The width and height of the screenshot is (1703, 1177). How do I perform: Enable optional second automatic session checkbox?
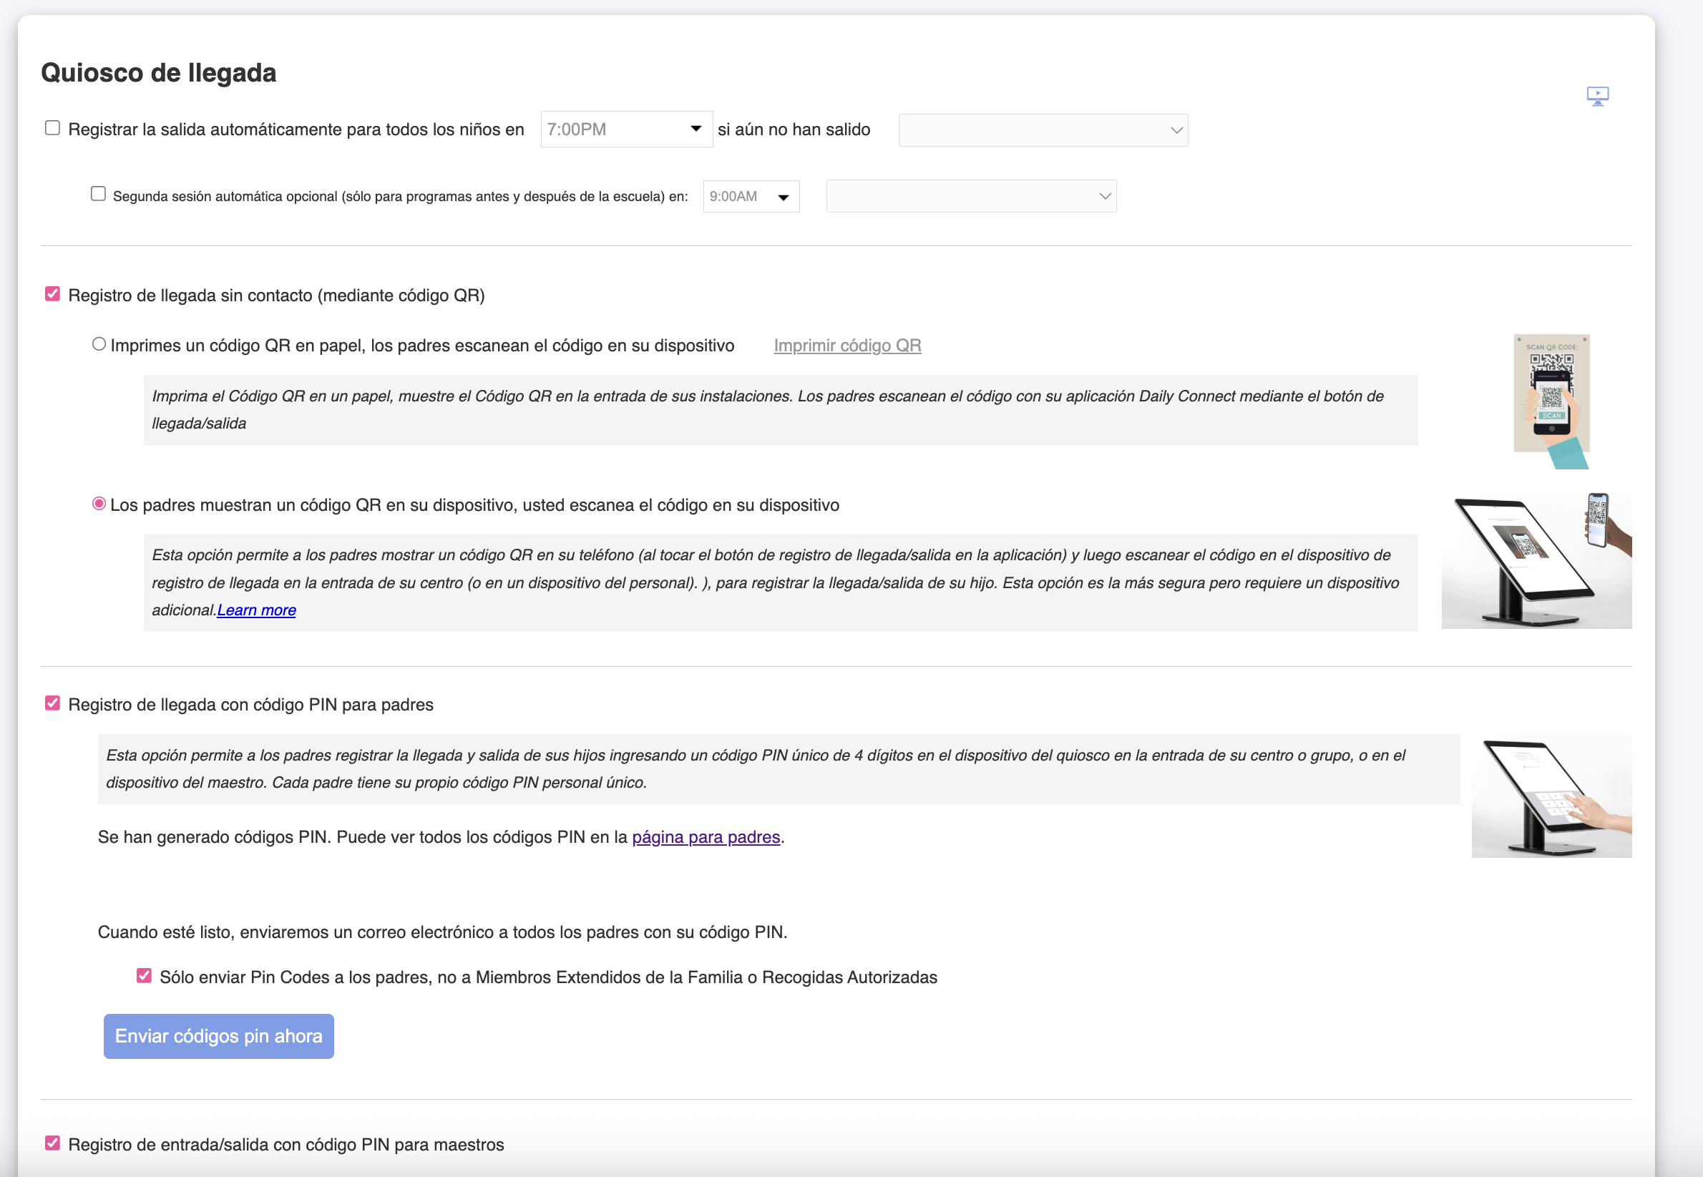[x=98, y=194]
